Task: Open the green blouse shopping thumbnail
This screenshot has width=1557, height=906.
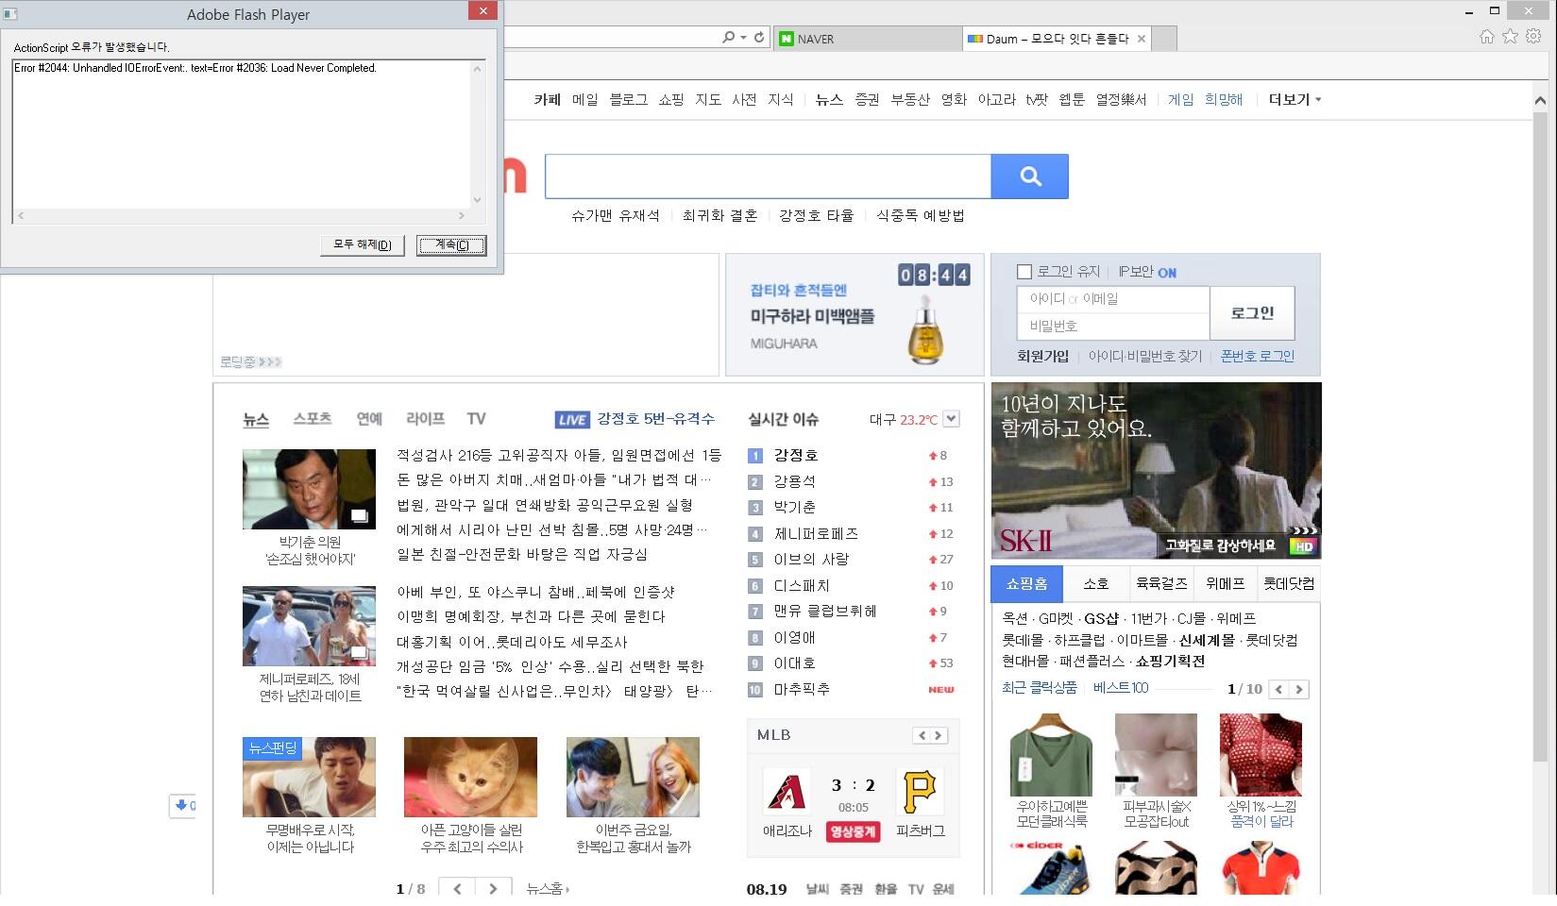Action: pos(1051,755)
